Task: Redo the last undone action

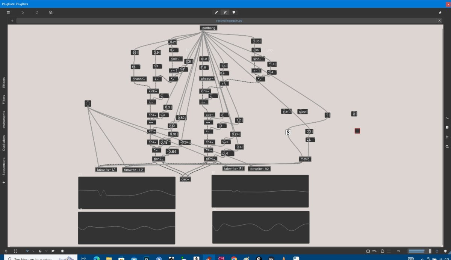Action: pyautogui.click(x=37, y=12)
